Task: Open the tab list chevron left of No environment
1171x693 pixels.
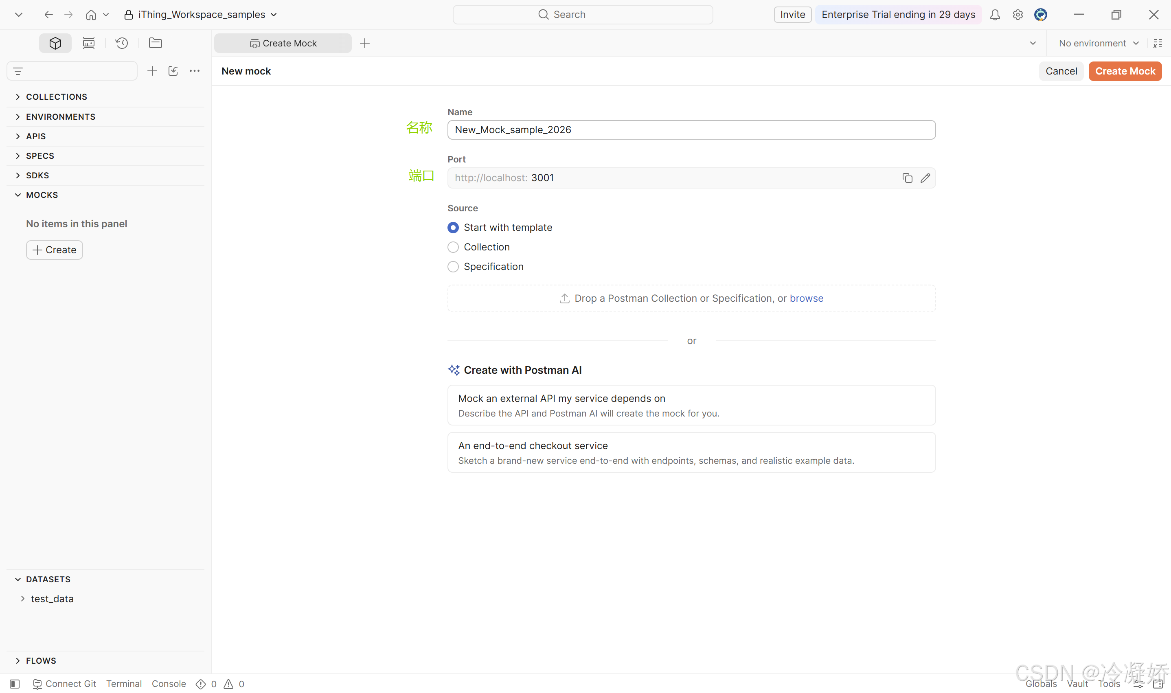Action: pos(1033,43)
